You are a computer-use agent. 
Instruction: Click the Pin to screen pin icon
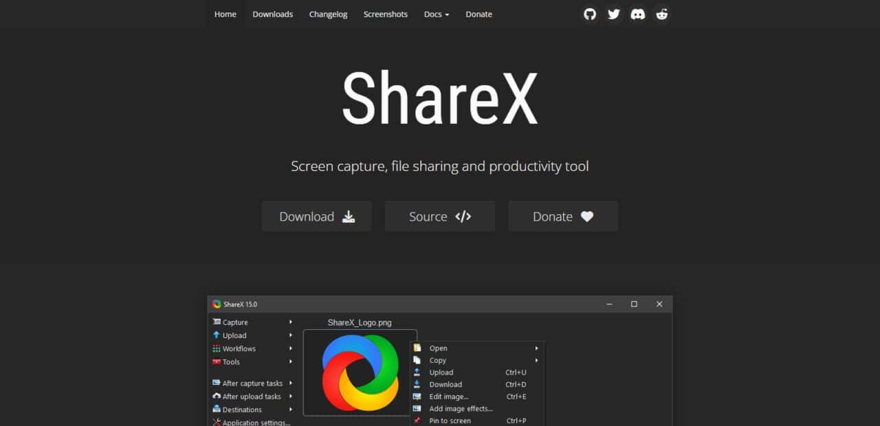417,421
